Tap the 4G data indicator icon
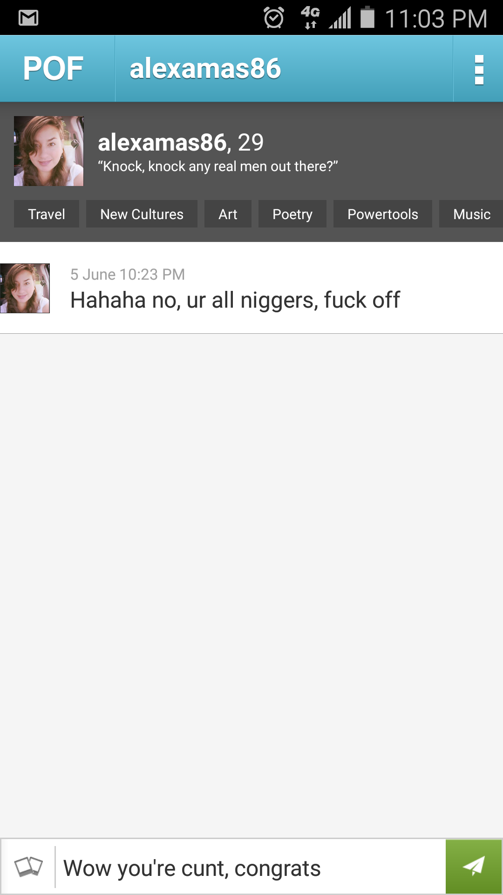The height and width of the screenshot is (895, 503). pos(310,18)
